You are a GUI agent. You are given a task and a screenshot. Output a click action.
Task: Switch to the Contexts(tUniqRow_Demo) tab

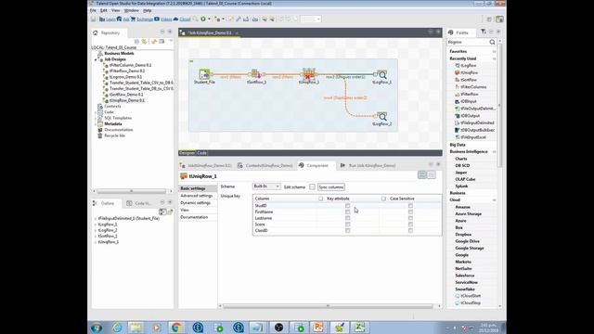coord(265,165)
